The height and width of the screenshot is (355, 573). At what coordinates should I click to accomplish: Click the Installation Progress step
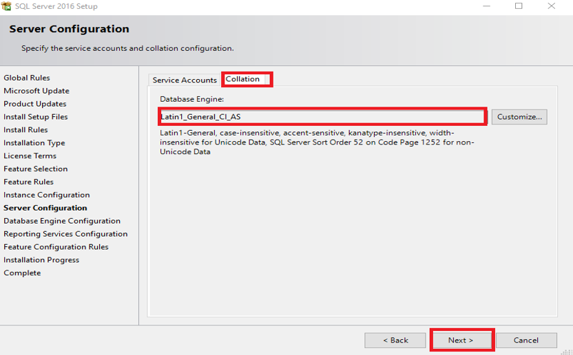pyautogui.click(x=41, y=260)
